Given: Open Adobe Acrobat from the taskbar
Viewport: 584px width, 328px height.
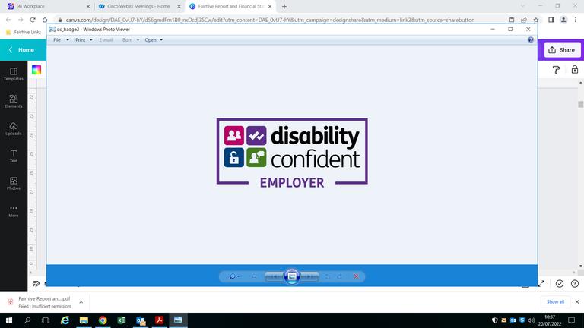Looking at the screenshot, I should click(x=160, y=320).
